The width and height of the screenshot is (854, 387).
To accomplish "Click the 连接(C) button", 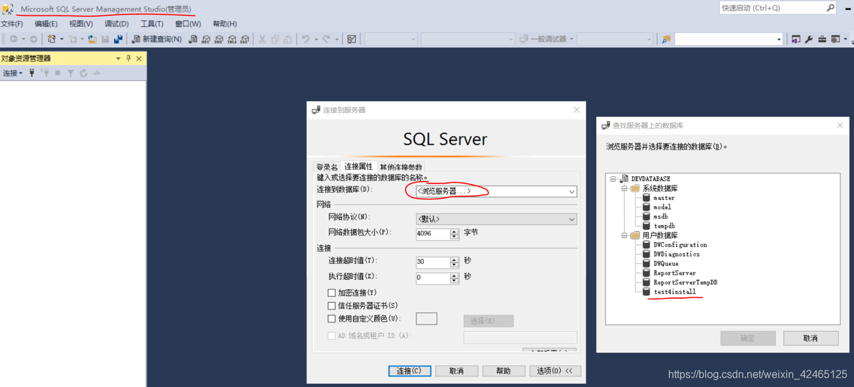I will coord(410,371).
